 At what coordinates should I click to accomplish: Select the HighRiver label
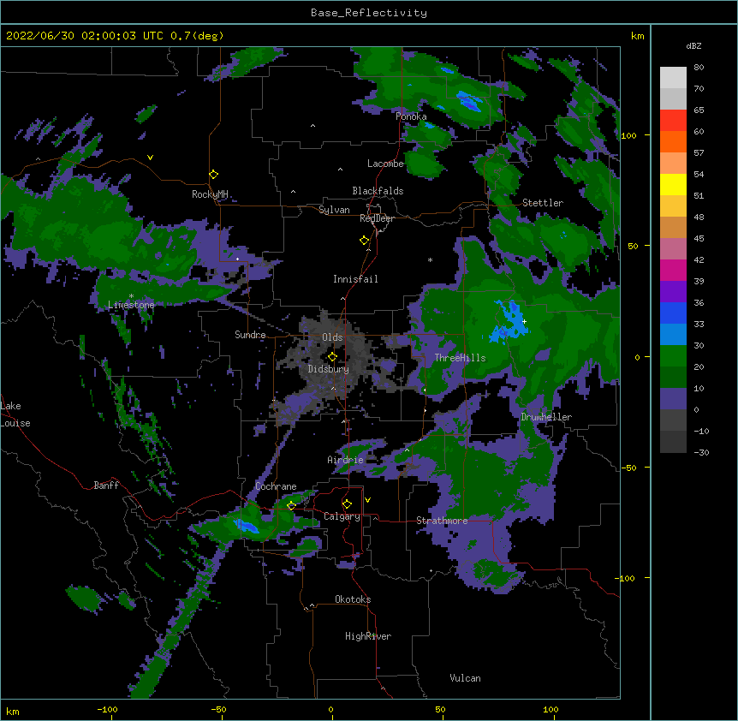[368, 636]
